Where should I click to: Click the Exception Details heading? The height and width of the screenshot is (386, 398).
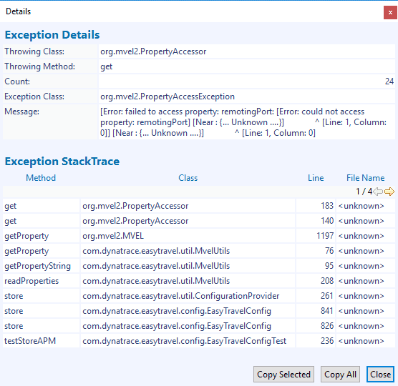(x=52, y=35)
